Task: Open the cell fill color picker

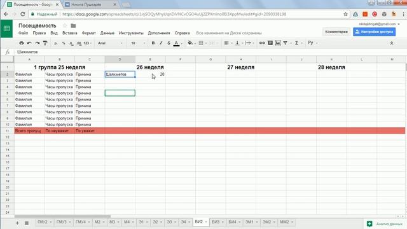Action: point(191,43)
